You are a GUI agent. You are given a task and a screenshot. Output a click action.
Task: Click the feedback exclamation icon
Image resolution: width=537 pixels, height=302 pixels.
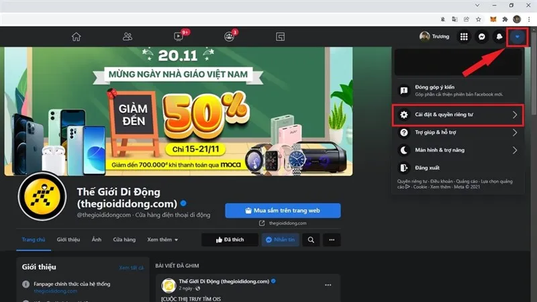tap(404, 91)
